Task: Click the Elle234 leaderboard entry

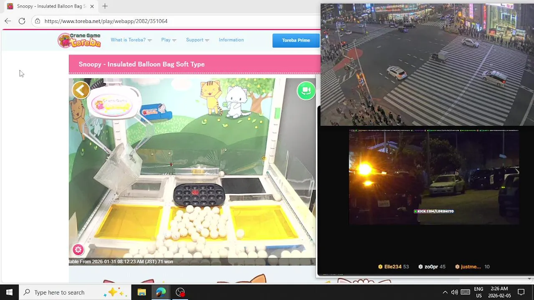Action: coord(393,267)
